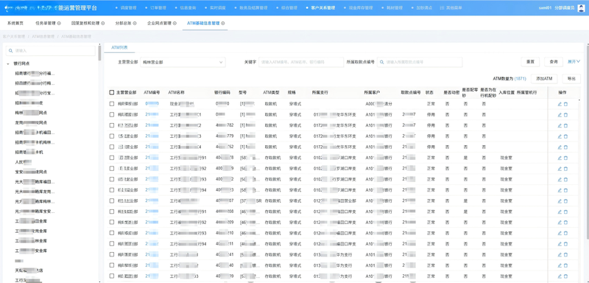Image resolution: width=589 pixels, height=283 pixels.
Task: Delete the row with bank code ending 209
Action: click(565, 223)
